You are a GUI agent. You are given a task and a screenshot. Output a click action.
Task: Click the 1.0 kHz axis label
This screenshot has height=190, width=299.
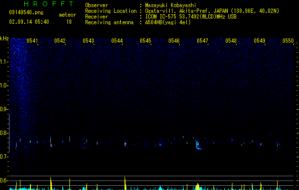tap(4, 85)
